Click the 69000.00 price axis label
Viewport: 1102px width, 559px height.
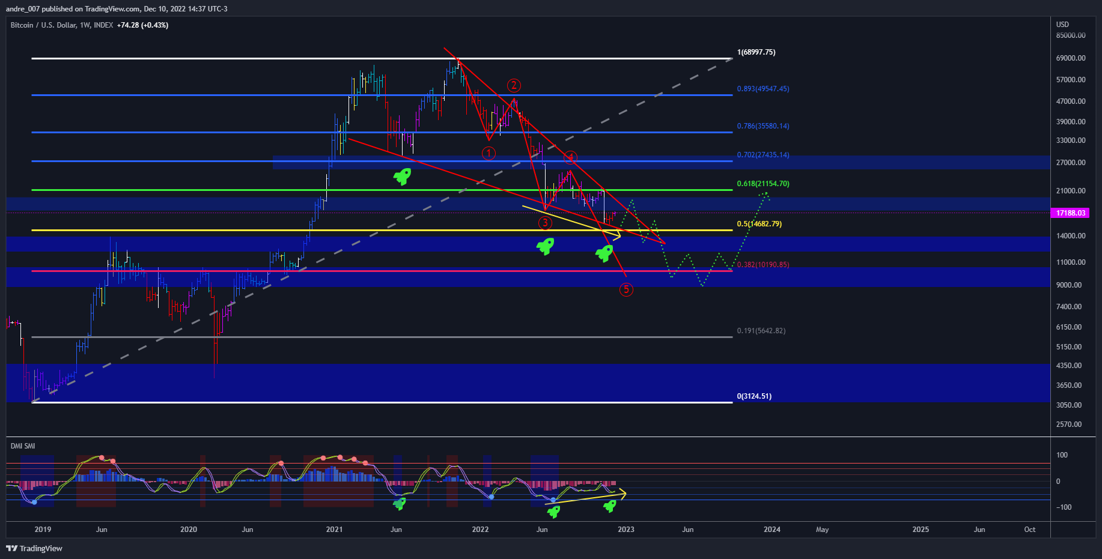coord(1071,58)
